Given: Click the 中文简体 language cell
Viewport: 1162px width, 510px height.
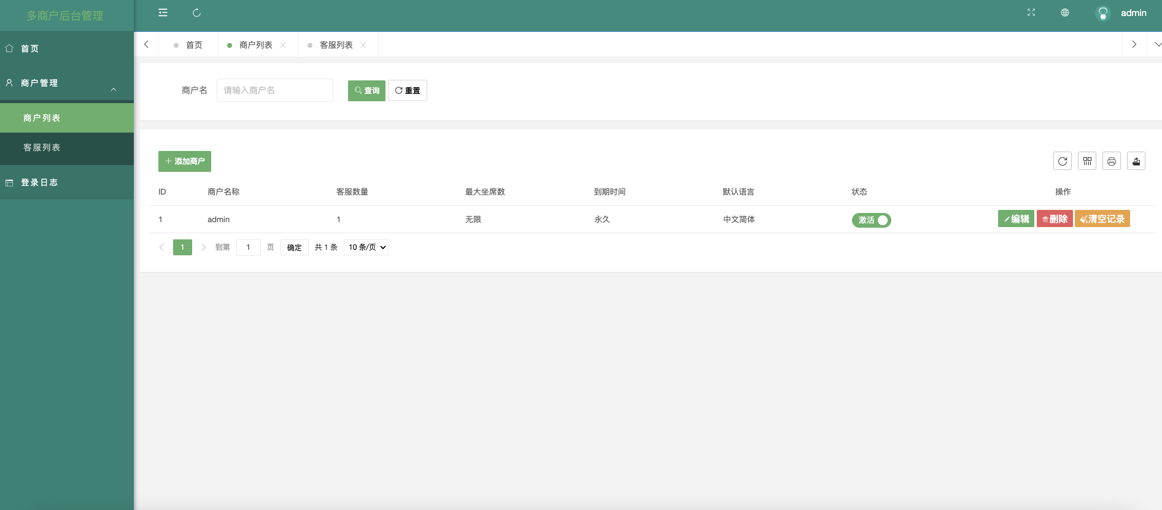Looking at the screenshot, I should coord(739,219).
